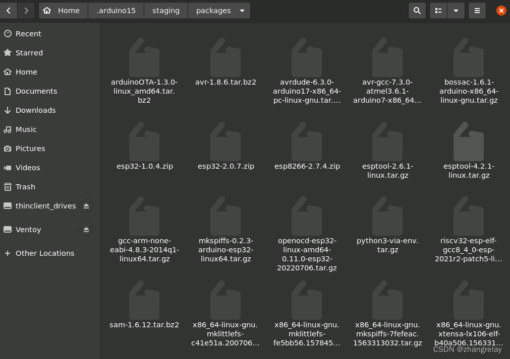
Task: Open Home in the sidebar
Action: [50, 72]
